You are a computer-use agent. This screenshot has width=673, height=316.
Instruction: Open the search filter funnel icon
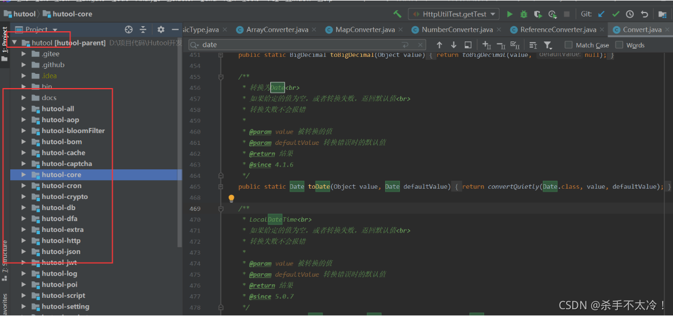pyautogui.click(x=548, y=45)
